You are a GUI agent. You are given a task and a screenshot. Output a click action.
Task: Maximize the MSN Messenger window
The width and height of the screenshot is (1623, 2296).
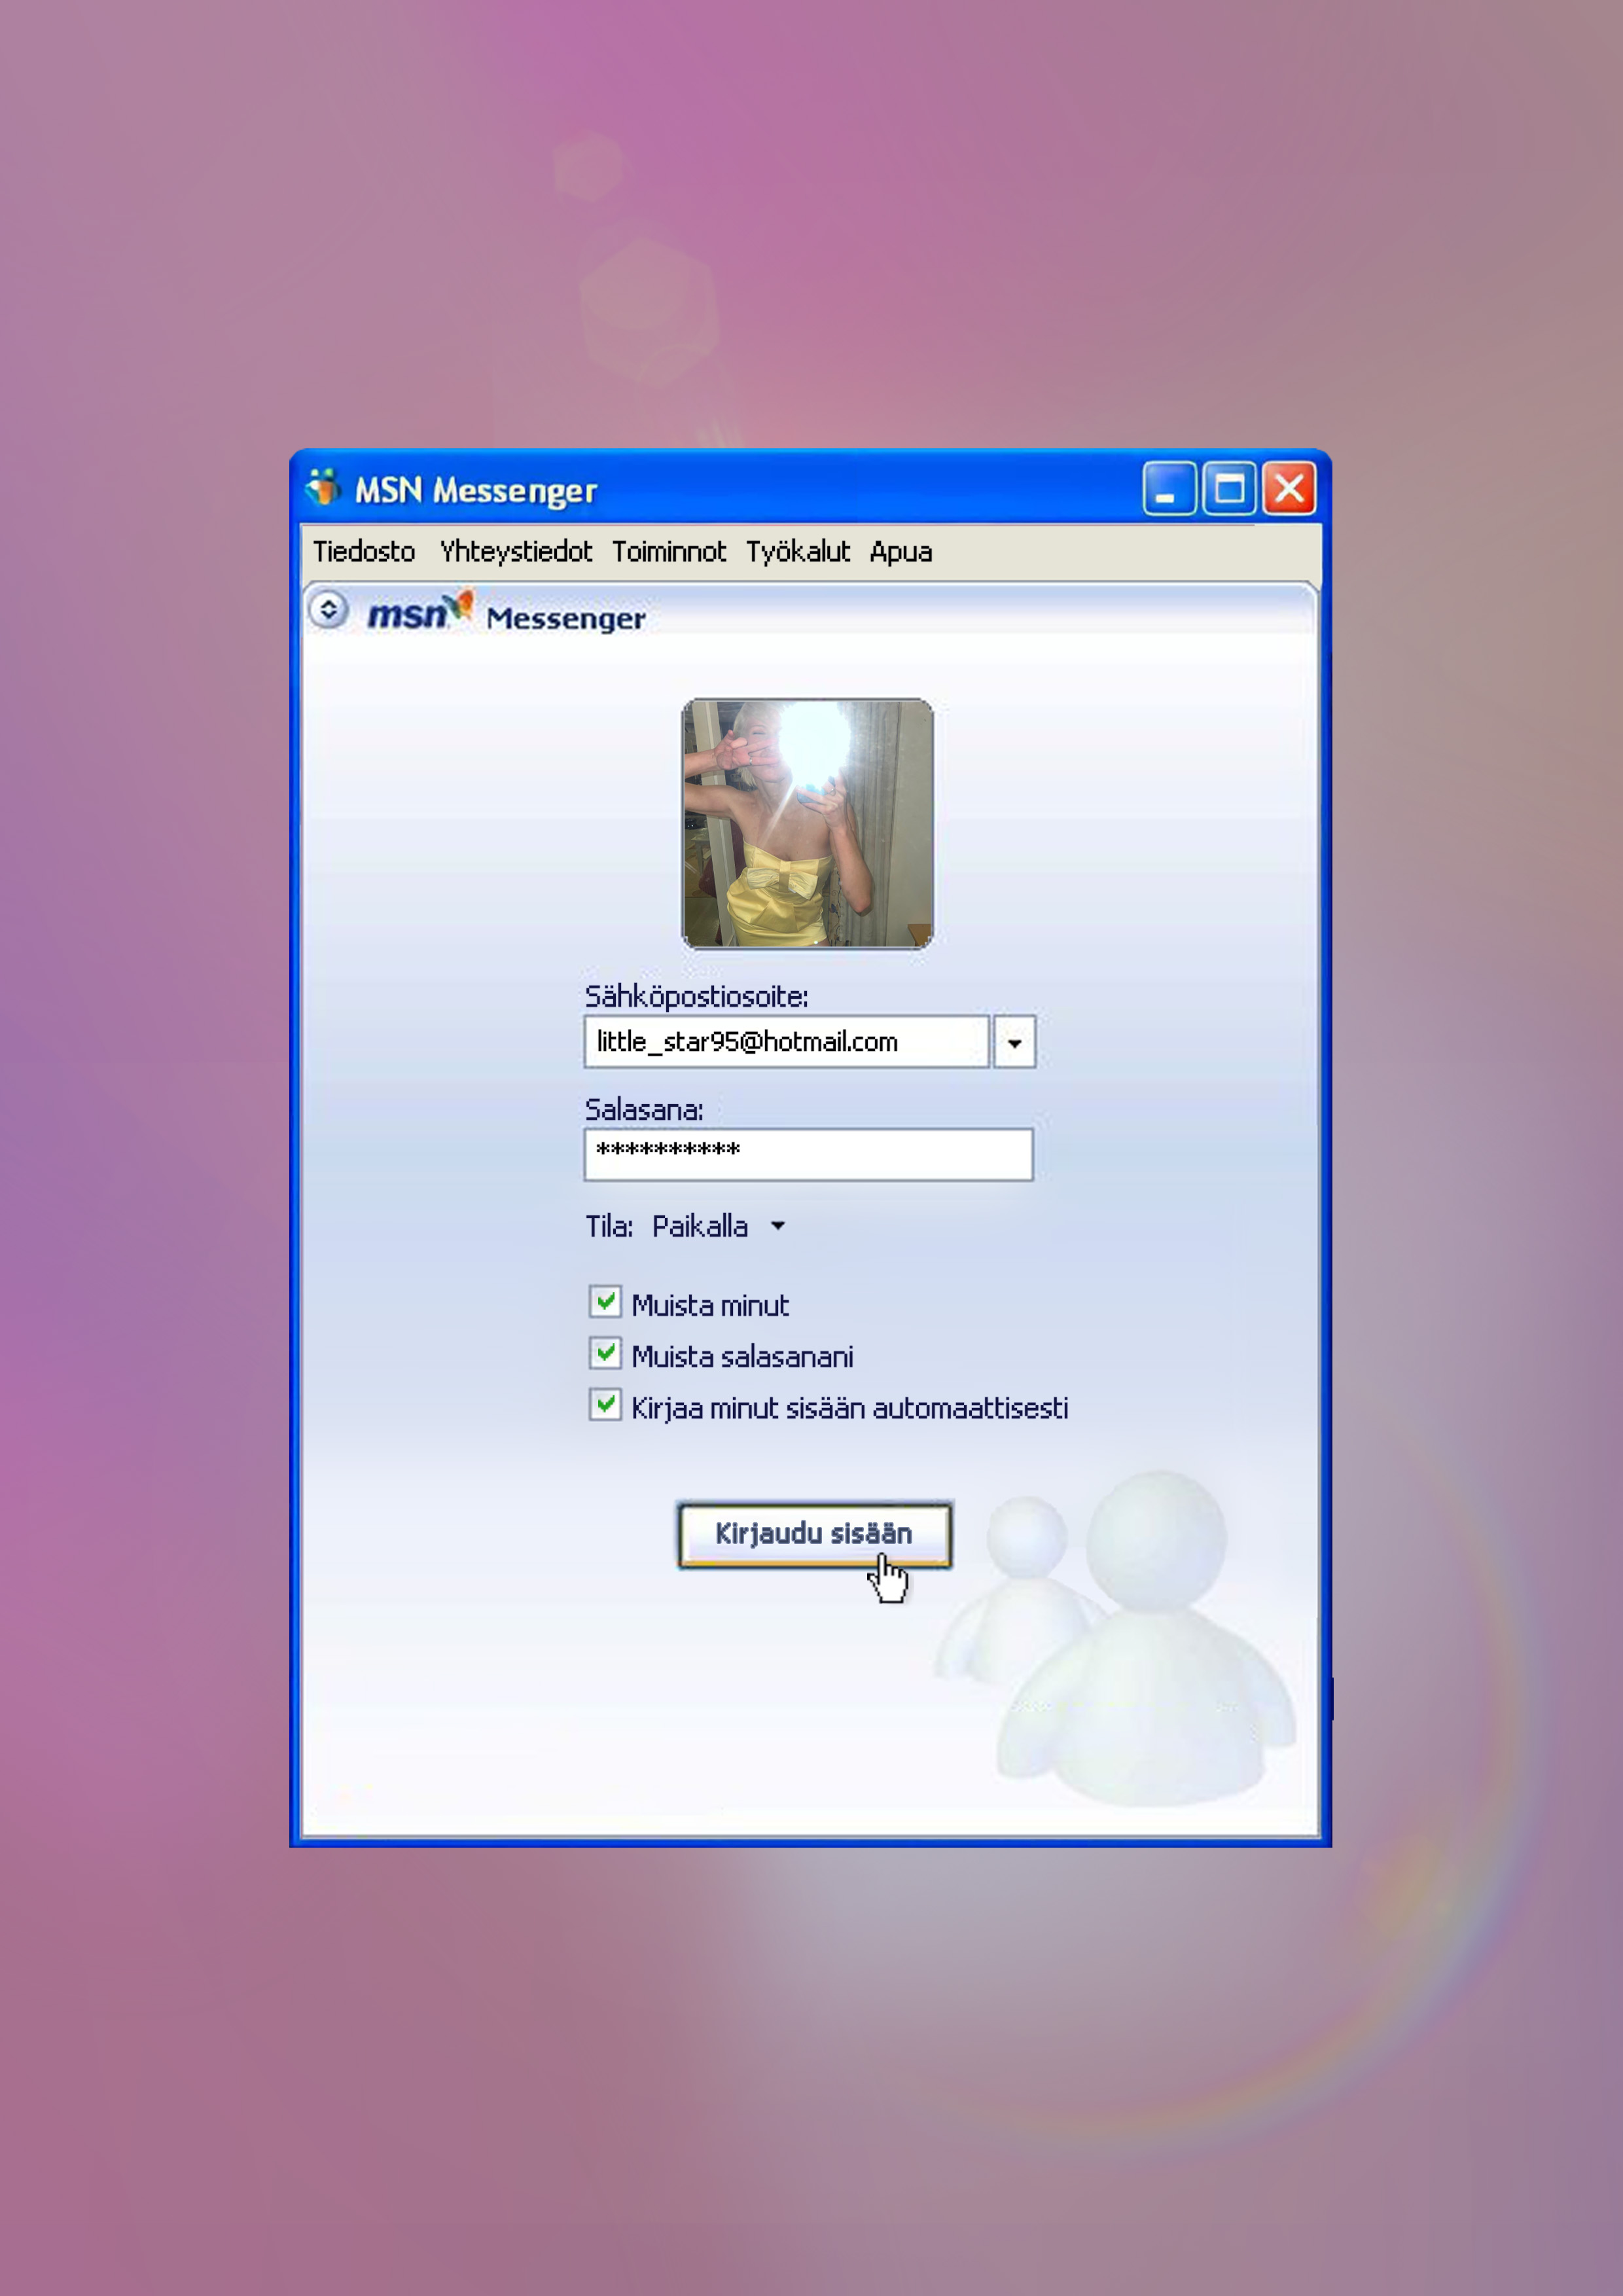pyautogui.click(x=1228, y=489)
